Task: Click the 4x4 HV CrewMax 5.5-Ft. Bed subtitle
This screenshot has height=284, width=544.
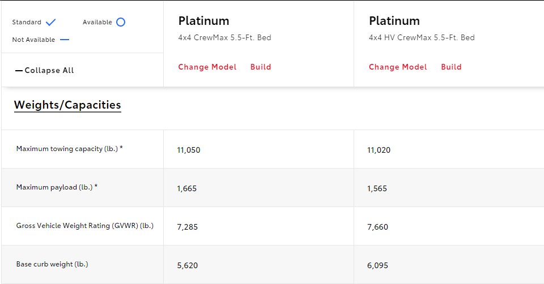Action: coord(422,37)
